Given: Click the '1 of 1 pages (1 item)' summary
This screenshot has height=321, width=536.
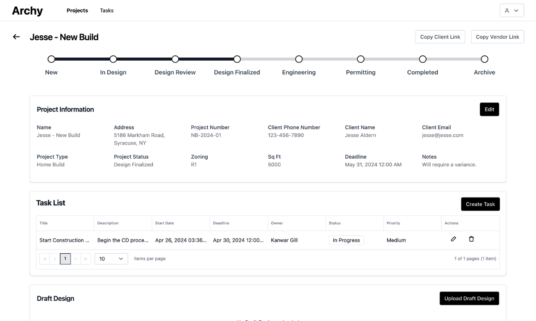Looking at the screenshot, I should tap(475, 259).
